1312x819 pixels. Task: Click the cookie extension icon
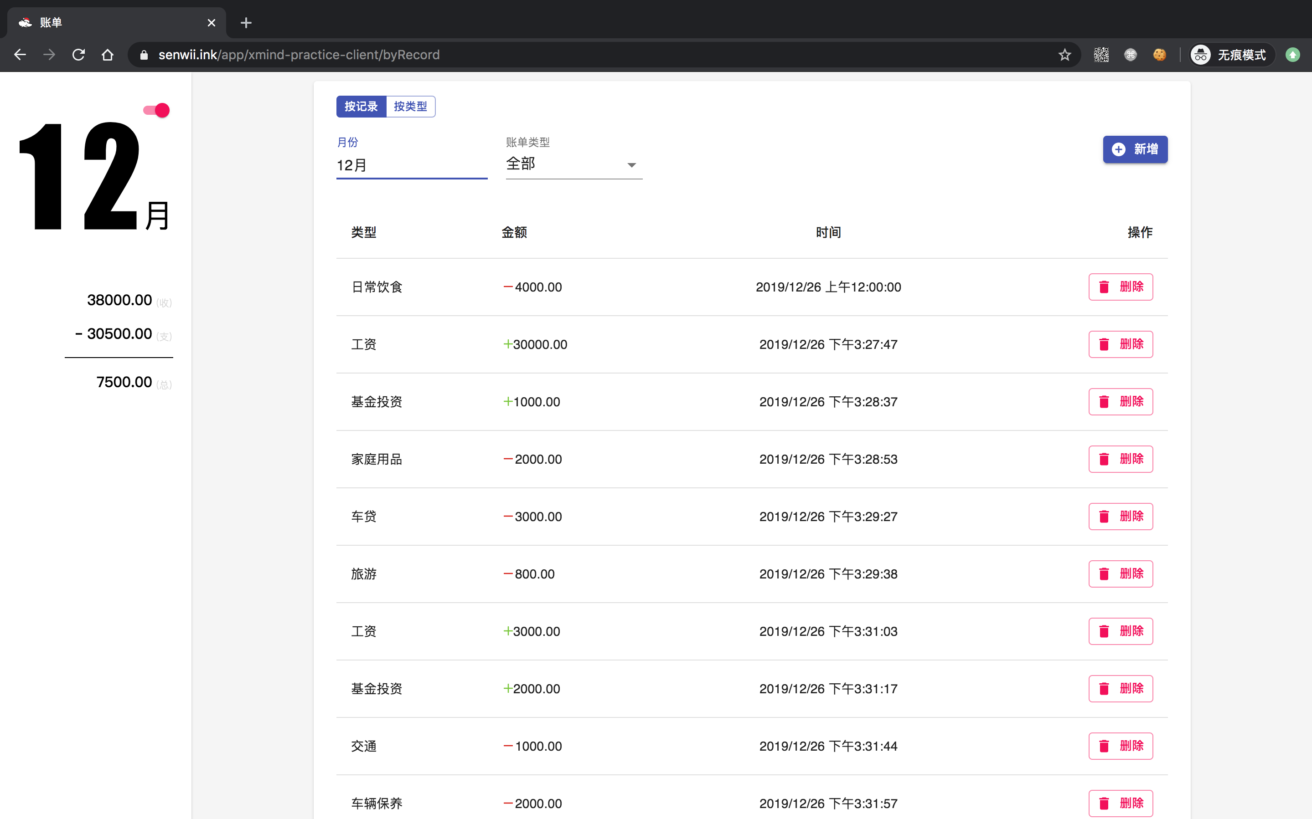point(1159,55)
